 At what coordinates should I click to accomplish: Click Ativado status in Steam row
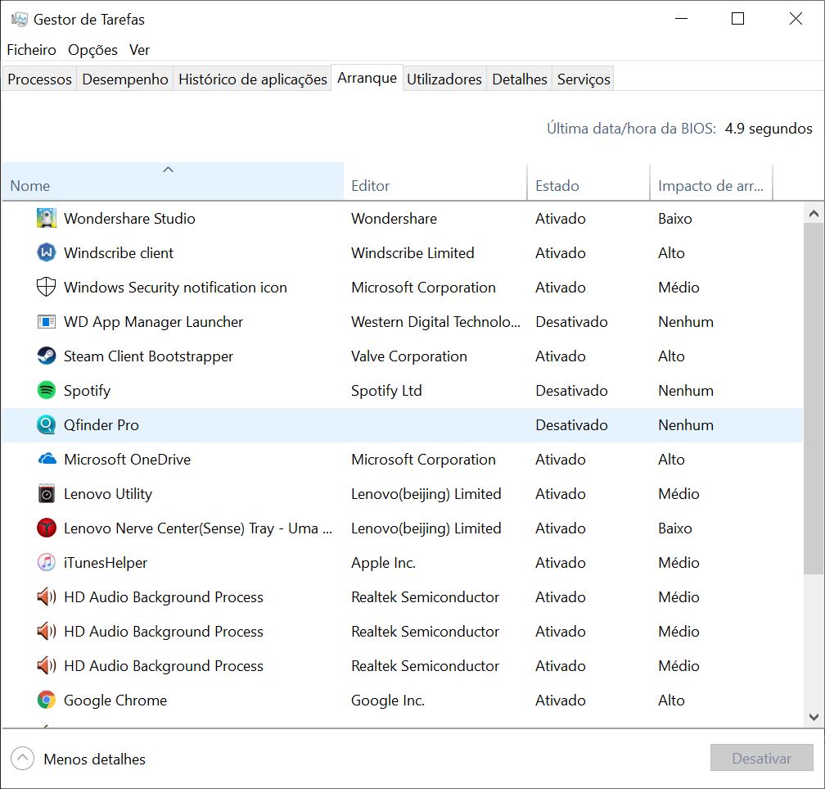click(x=561, y=356)
